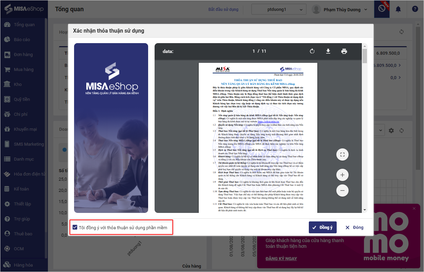Close the MoMo promotion banner
This screenshot has height=272, width=424.
[414, 208]
